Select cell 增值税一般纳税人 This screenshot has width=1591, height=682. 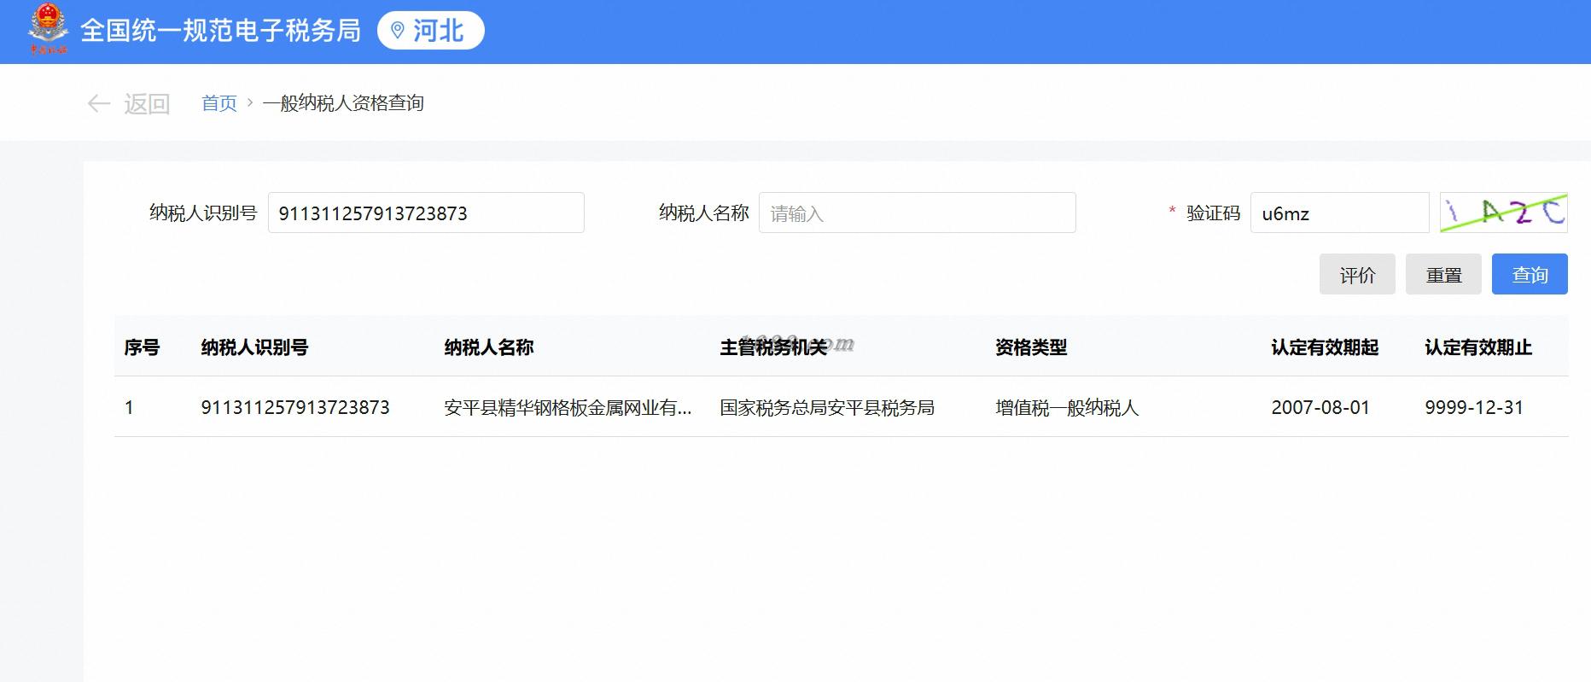(x=1067, y=407)
